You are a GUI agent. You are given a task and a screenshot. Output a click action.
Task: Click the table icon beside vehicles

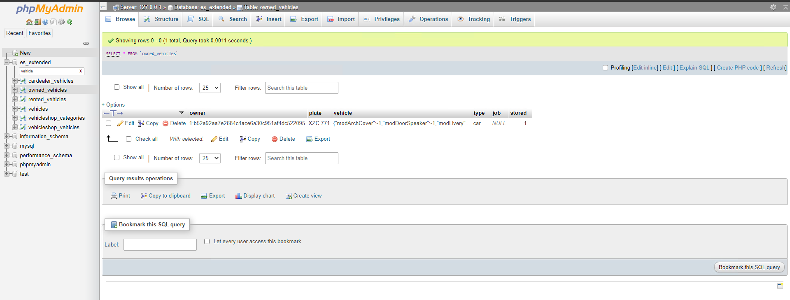tap(23, 109)
